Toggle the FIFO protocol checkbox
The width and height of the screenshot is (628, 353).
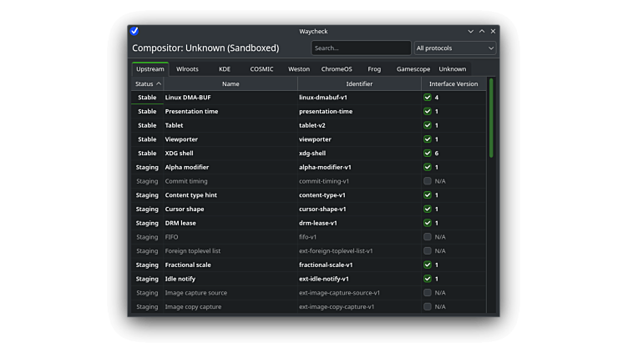click(428, 237)
